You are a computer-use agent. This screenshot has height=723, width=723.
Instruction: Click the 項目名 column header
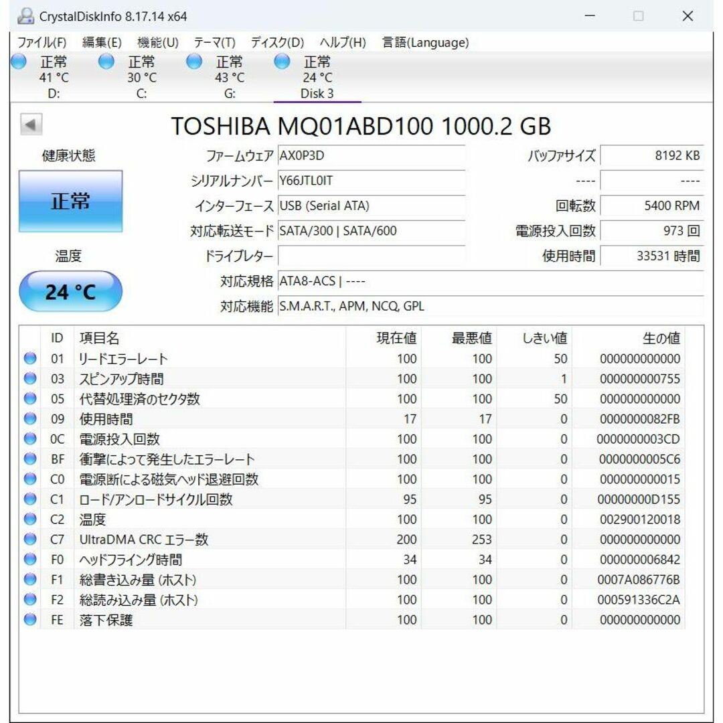click(x=210, y=338)
